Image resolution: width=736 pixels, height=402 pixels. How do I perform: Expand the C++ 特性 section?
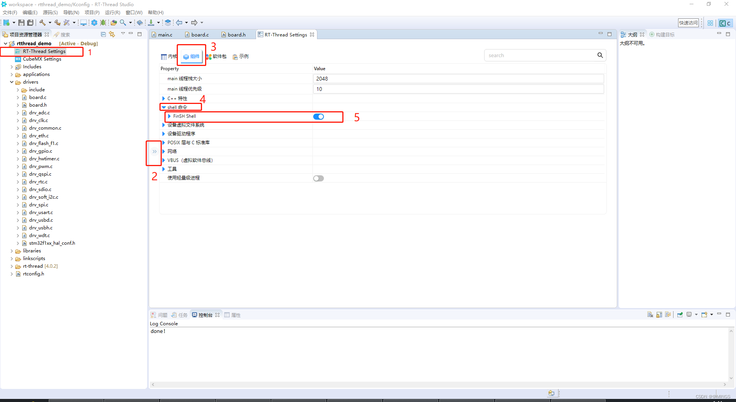click(x=164, y=99)
